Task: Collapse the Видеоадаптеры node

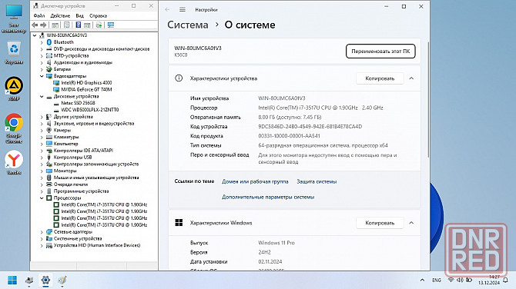Action: click(x=42, y=76)
